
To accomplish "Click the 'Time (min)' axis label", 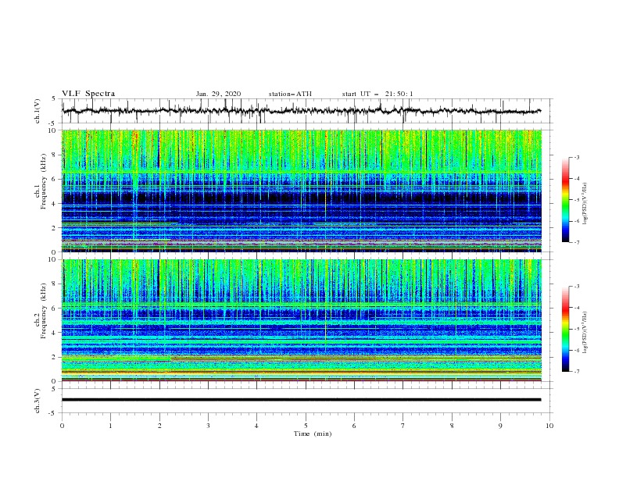I will 313,433.
